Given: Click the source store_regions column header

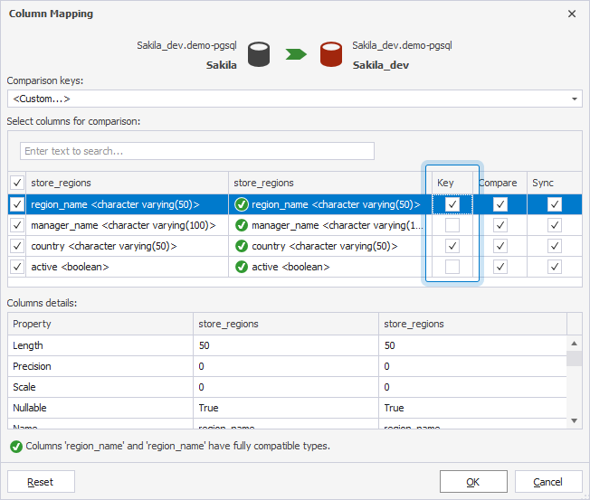Looking at the screenshot, I should point(128,183).
